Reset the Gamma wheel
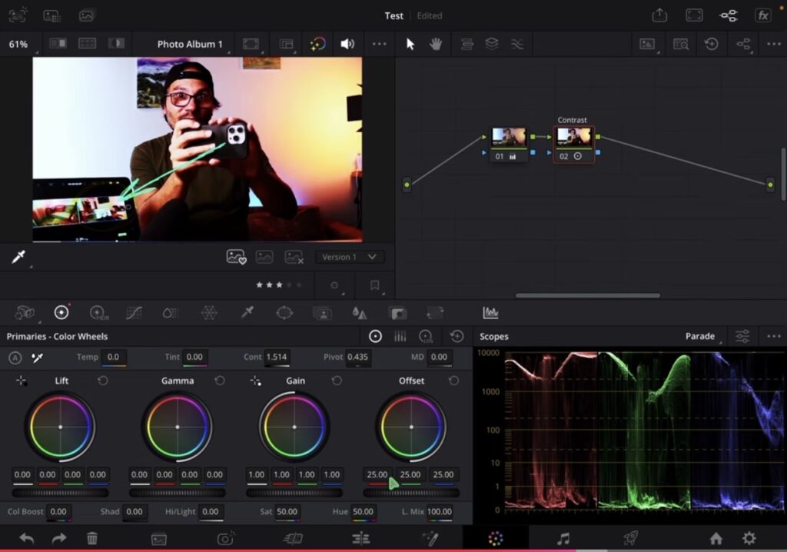 coord(220,381)
